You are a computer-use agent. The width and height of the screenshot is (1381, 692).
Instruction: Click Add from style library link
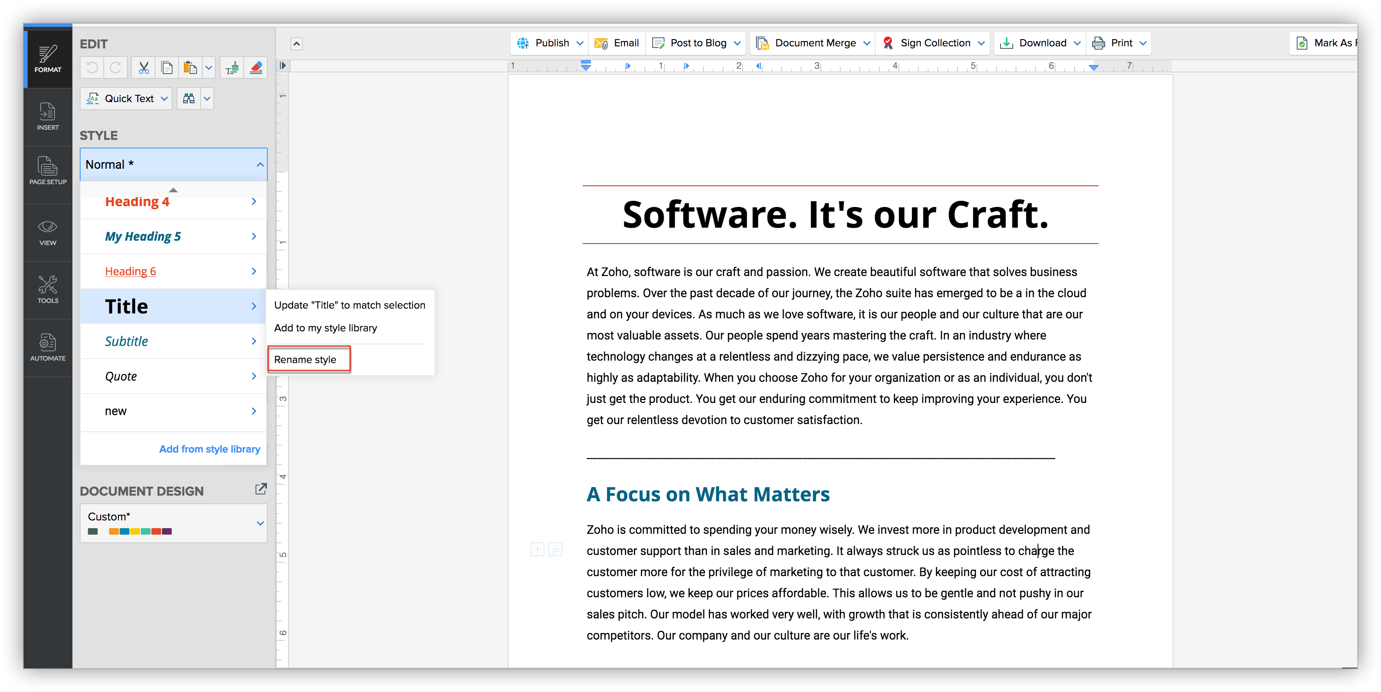210,449
